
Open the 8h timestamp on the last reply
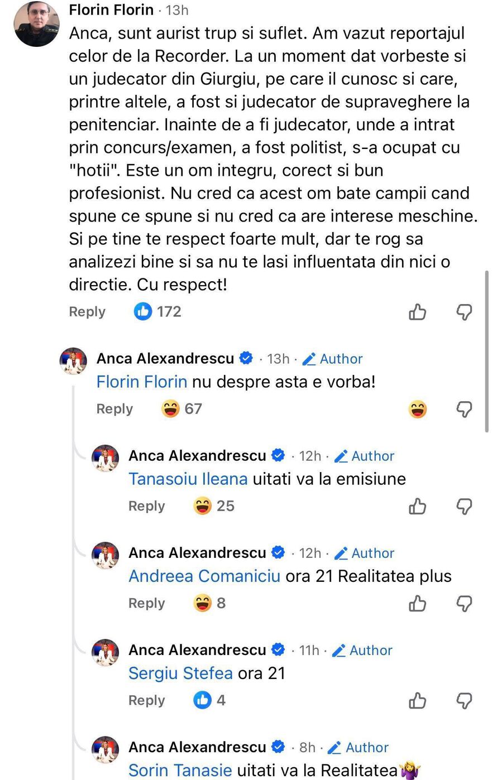[x=308, y=747]
